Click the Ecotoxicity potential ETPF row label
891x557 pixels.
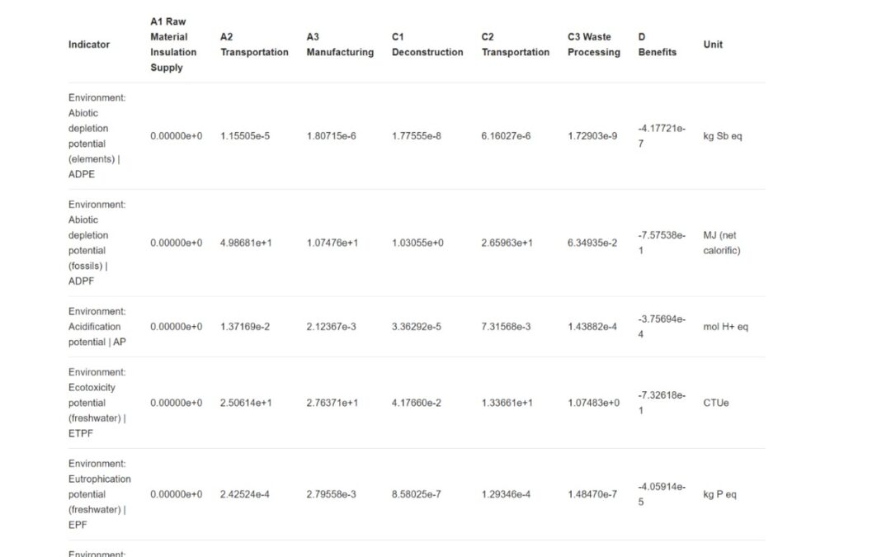pyautogui.click(x=97, y=403)
